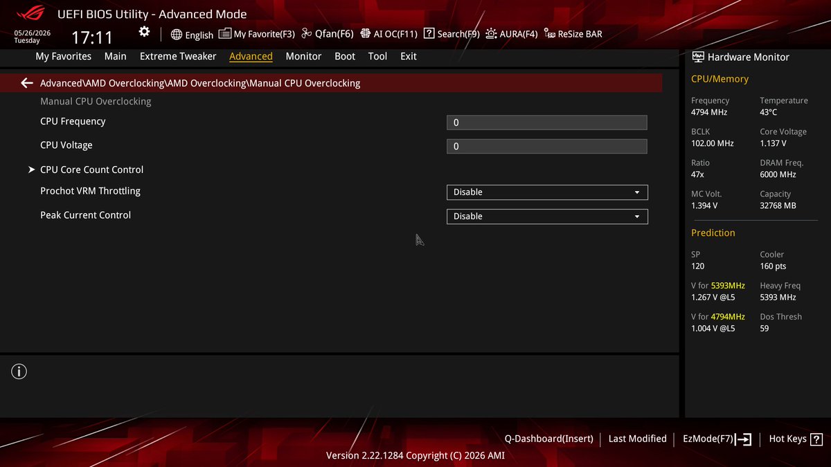
Task: Click the 32768 MB capacity value
Action: pyautogui.click(x=778, y=206)
